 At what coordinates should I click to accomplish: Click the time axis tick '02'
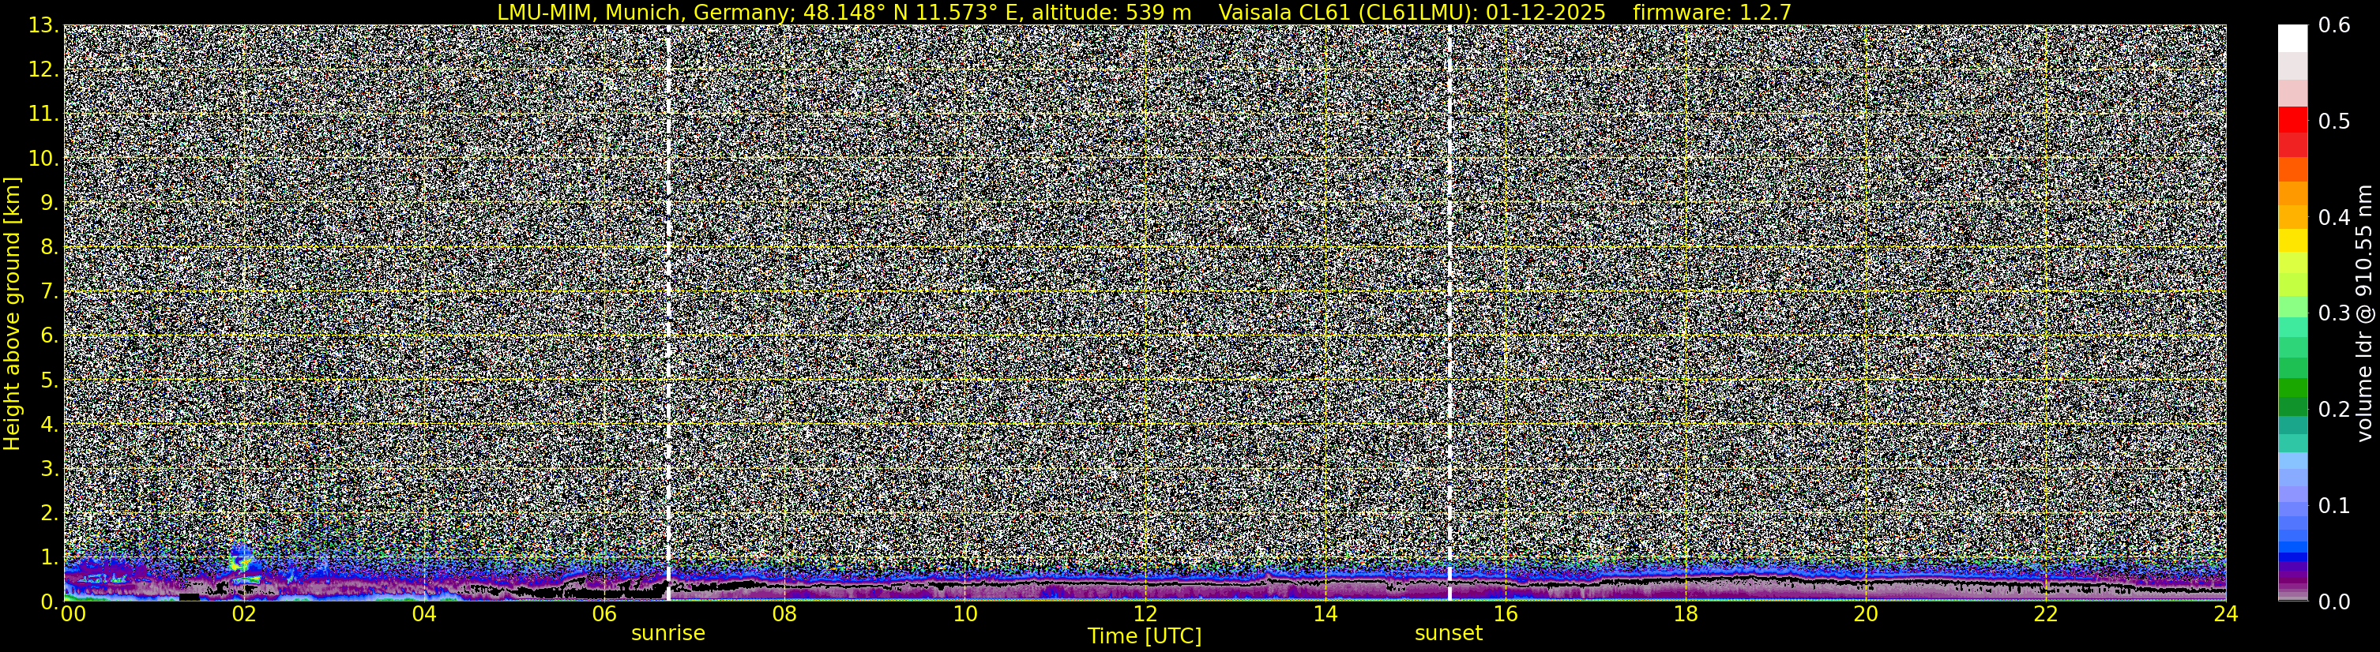click(x=244, y=615)
